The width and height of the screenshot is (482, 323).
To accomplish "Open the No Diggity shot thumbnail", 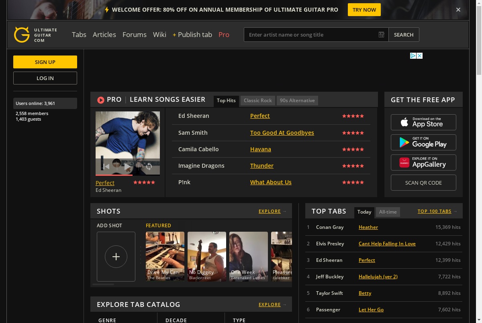I will pyautogui.click(x=207, y=256).
